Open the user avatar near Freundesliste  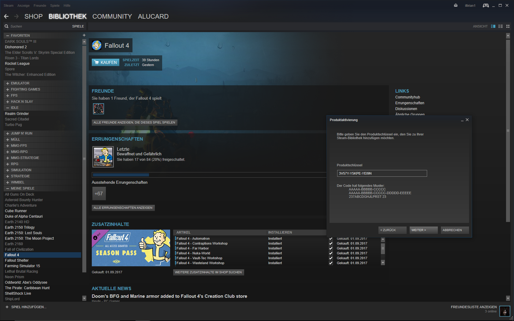[x=505, y=311]
